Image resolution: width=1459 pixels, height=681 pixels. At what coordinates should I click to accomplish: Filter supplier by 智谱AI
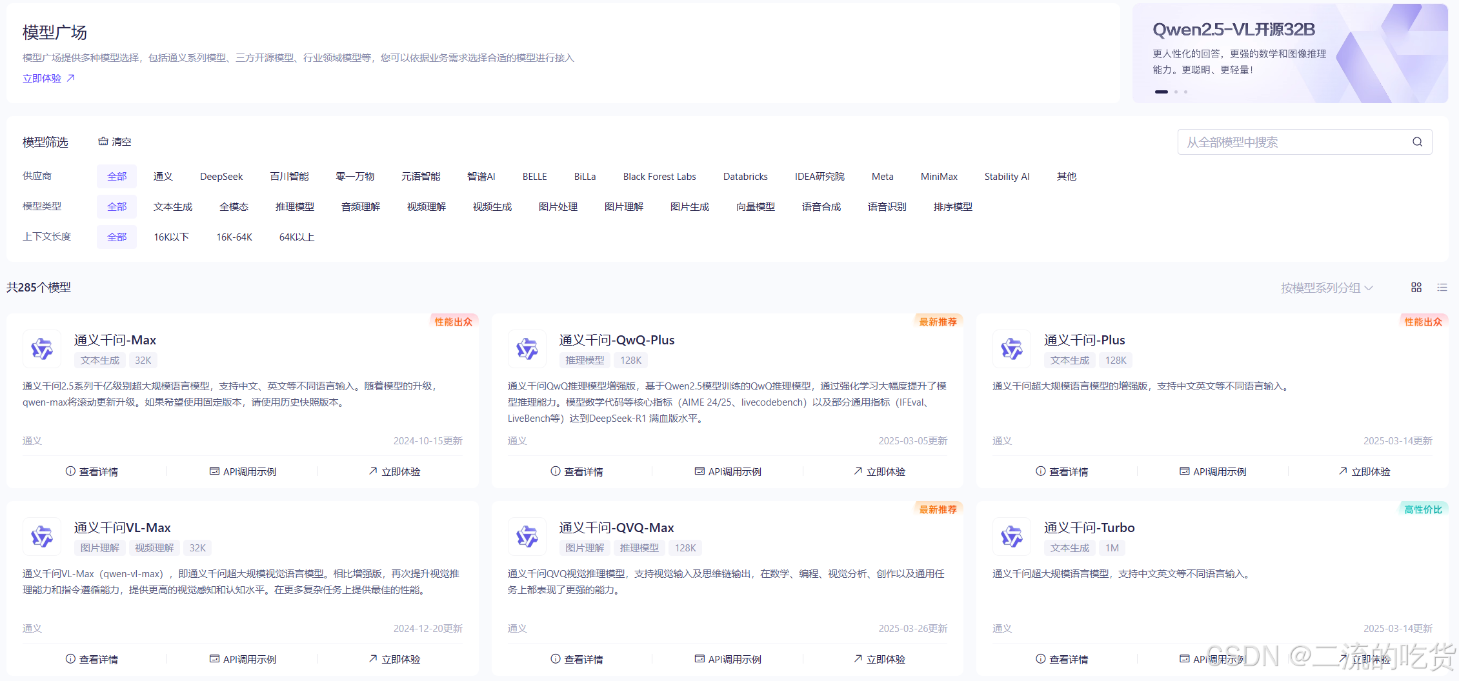(x=481, y=176)
